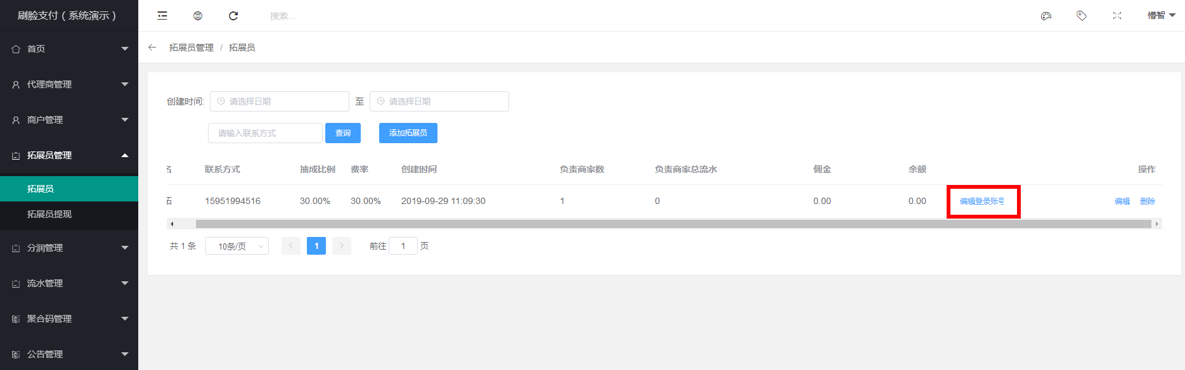Select 拓展员 submenu item

pos(69,189)
